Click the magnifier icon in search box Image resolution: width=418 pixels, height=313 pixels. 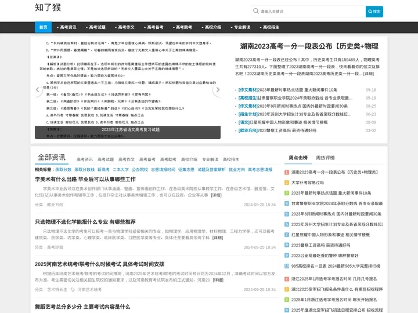(x=256, y=11)
